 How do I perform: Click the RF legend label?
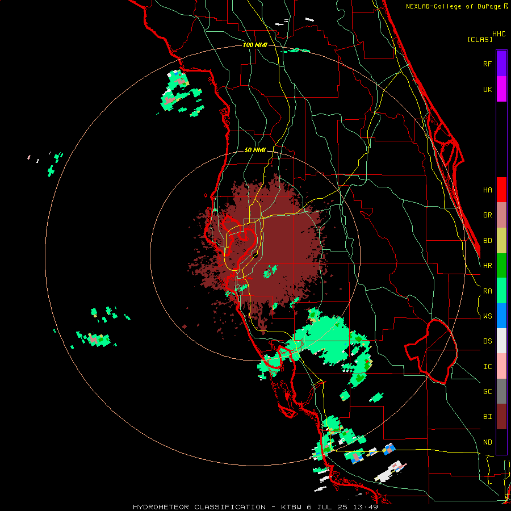[487, 64]
